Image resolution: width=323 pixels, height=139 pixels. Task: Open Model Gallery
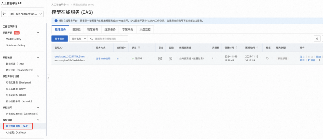14,39
